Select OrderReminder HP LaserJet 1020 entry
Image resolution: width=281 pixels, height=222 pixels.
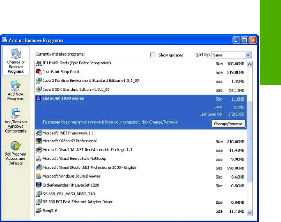point(141,185)
